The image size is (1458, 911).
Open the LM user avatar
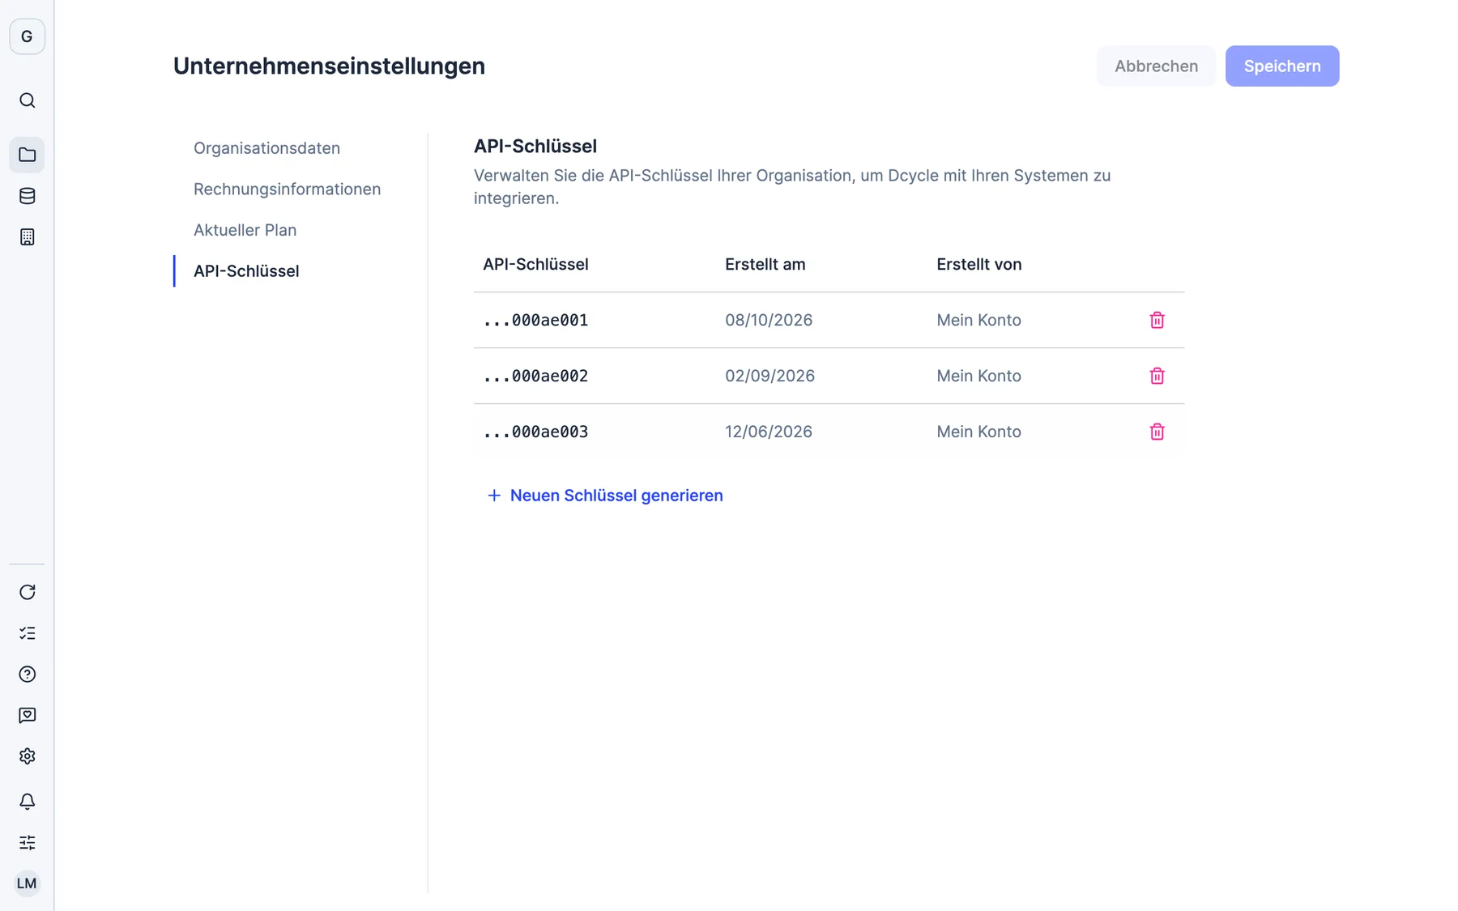pos(27,883)
